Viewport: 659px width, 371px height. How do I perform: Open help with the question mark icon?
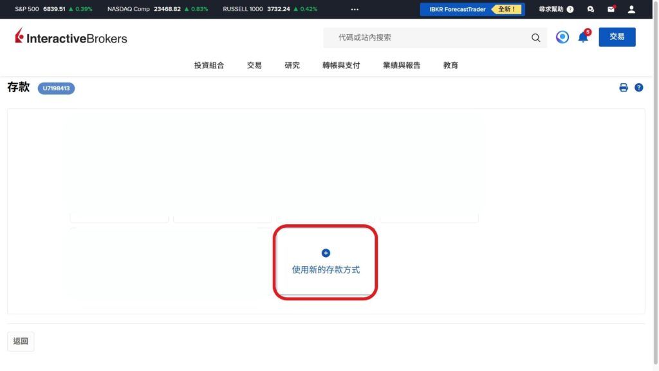pos(569,9)
